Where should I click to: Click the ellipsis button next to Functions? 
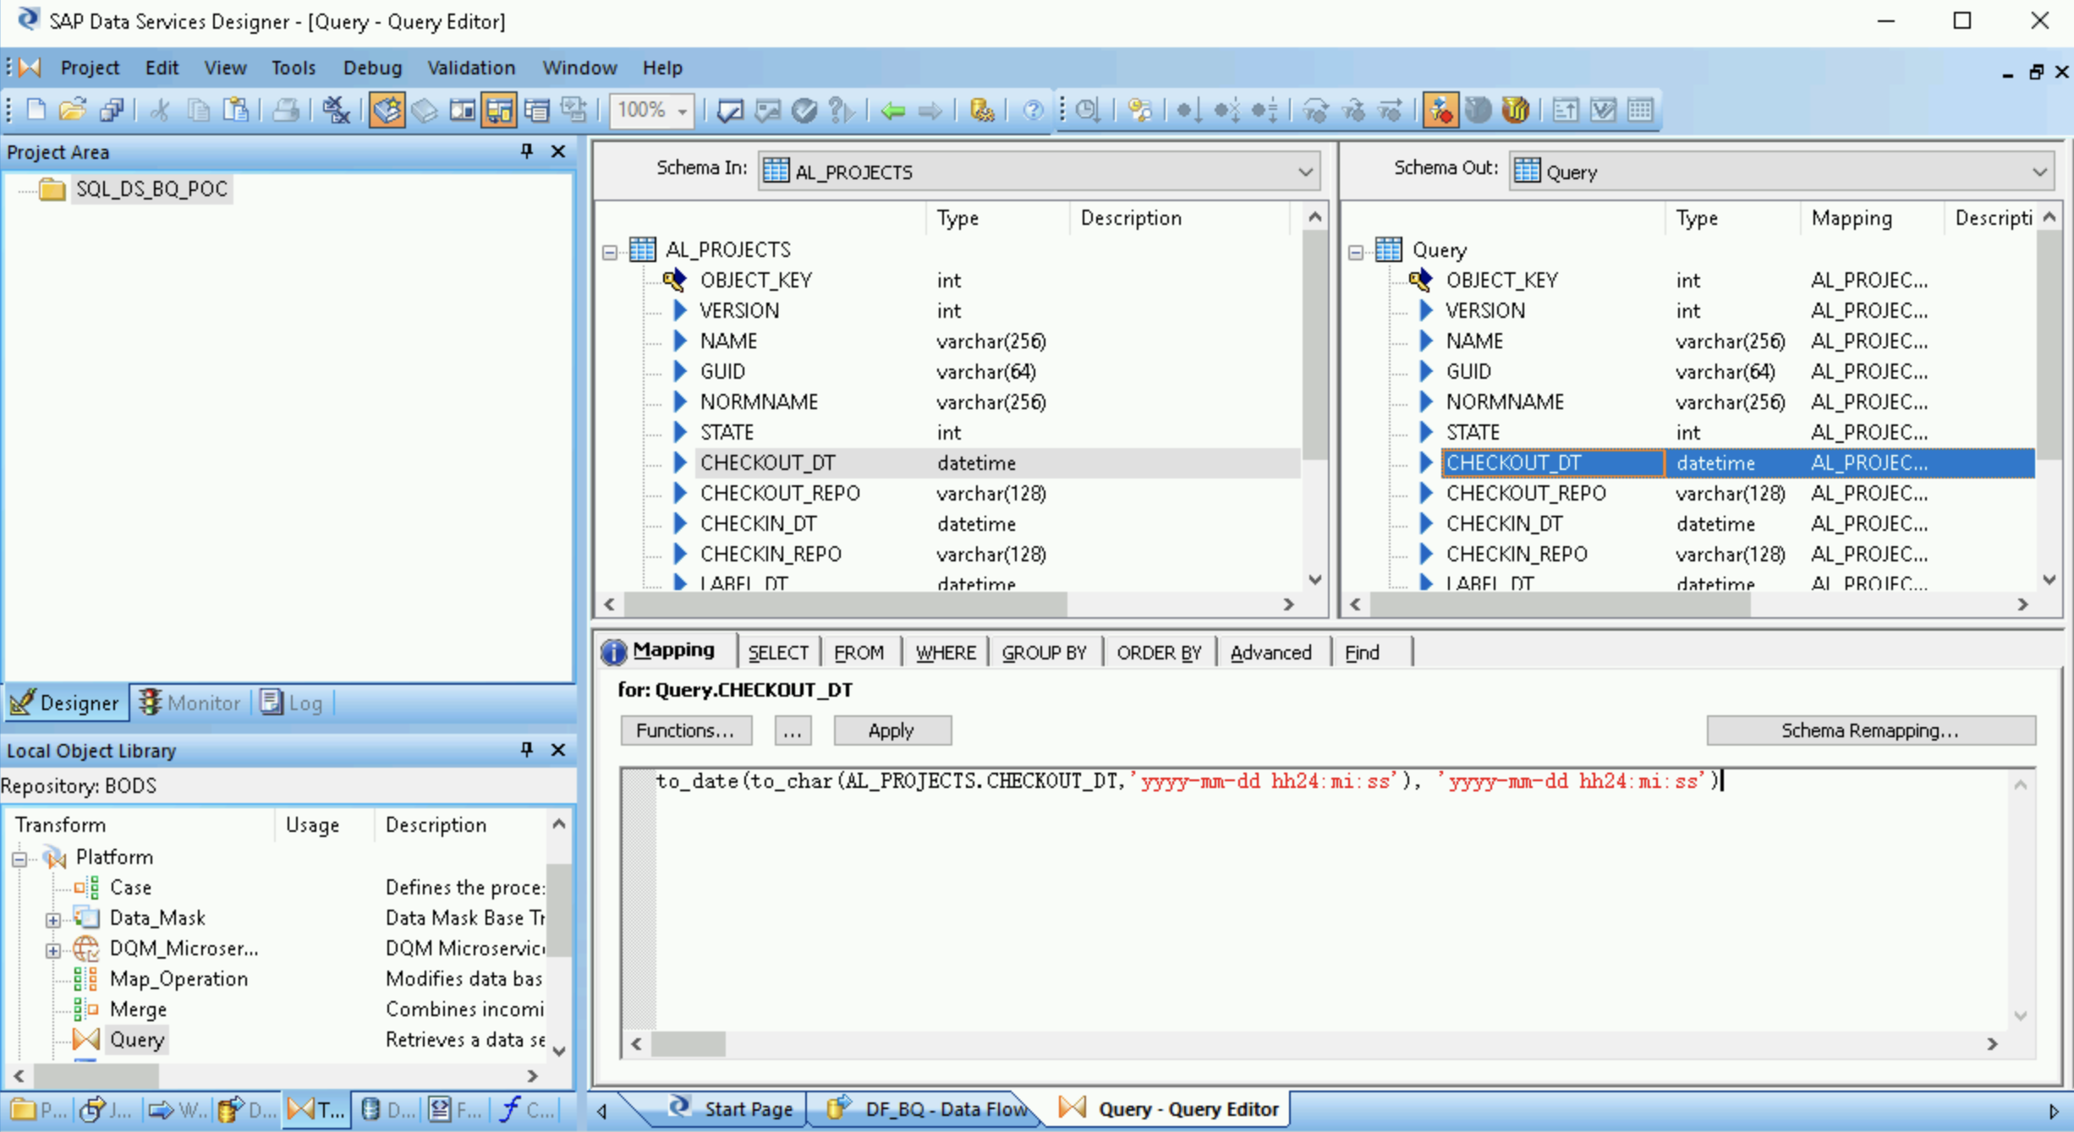(x=789, y=730)
